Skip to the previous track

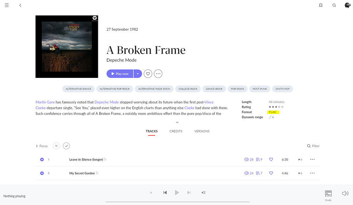coord(165,193)
